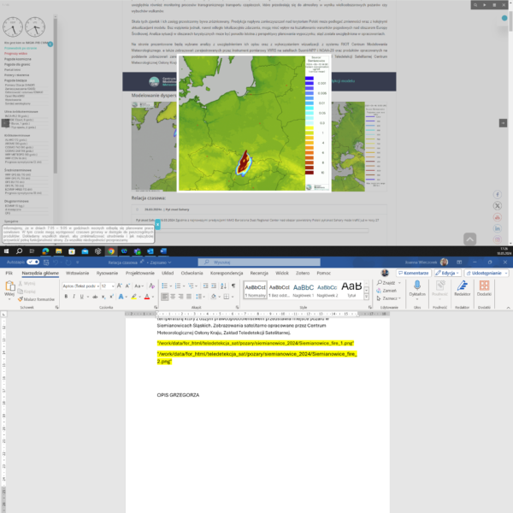Screen dimensions: 513x513
Task: Select the Nagłówek 1 style
Action: point(304,290)
